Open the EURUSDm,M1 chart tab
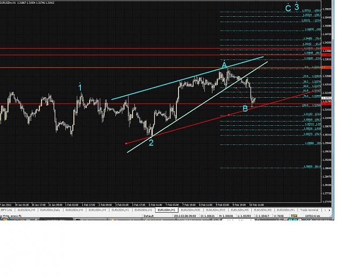Viewport: 337px width, 277px height. (286, 210)
